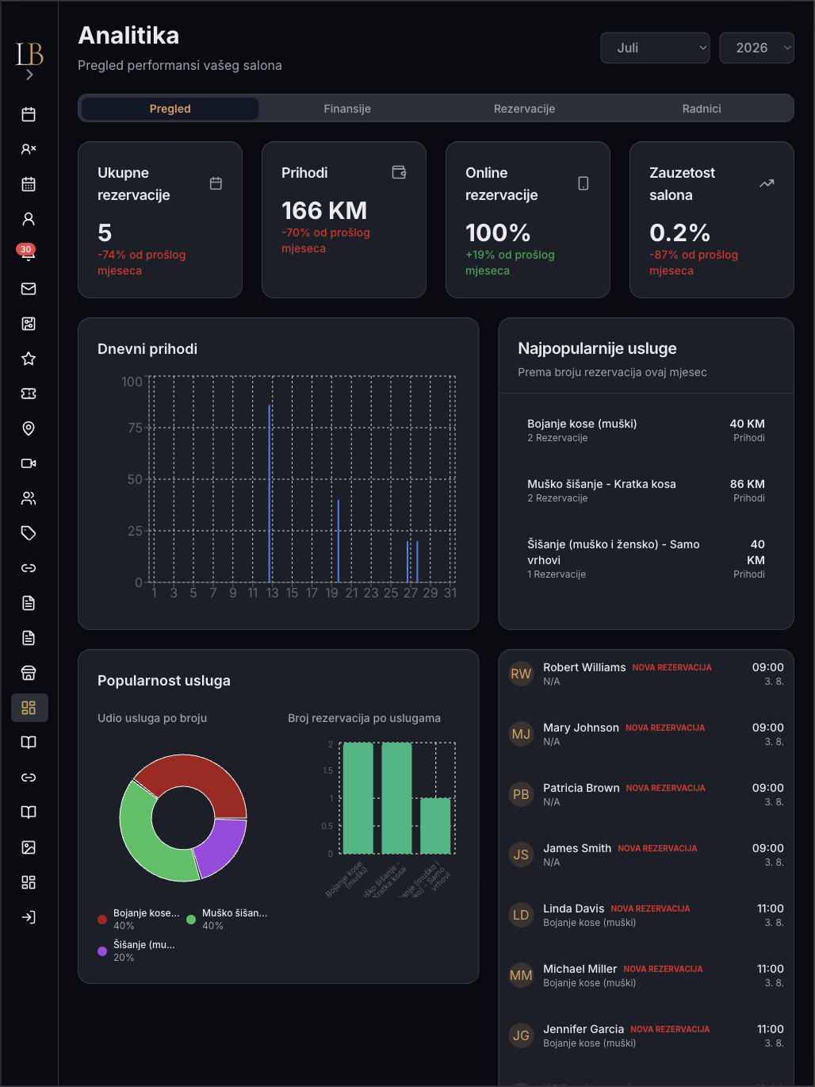Click the Najpopularnije usluge heading
This screenshot has height=1087, width=815.
click(x=597, y=348)
